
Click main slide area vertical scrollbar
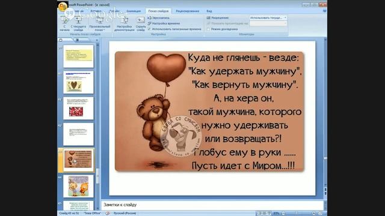click(x=325, y=113)
